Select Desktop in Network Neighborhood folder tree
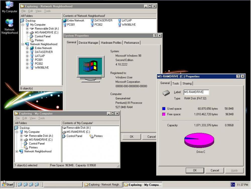The height and width of the screenshot is (189, 251). [28, 21]
